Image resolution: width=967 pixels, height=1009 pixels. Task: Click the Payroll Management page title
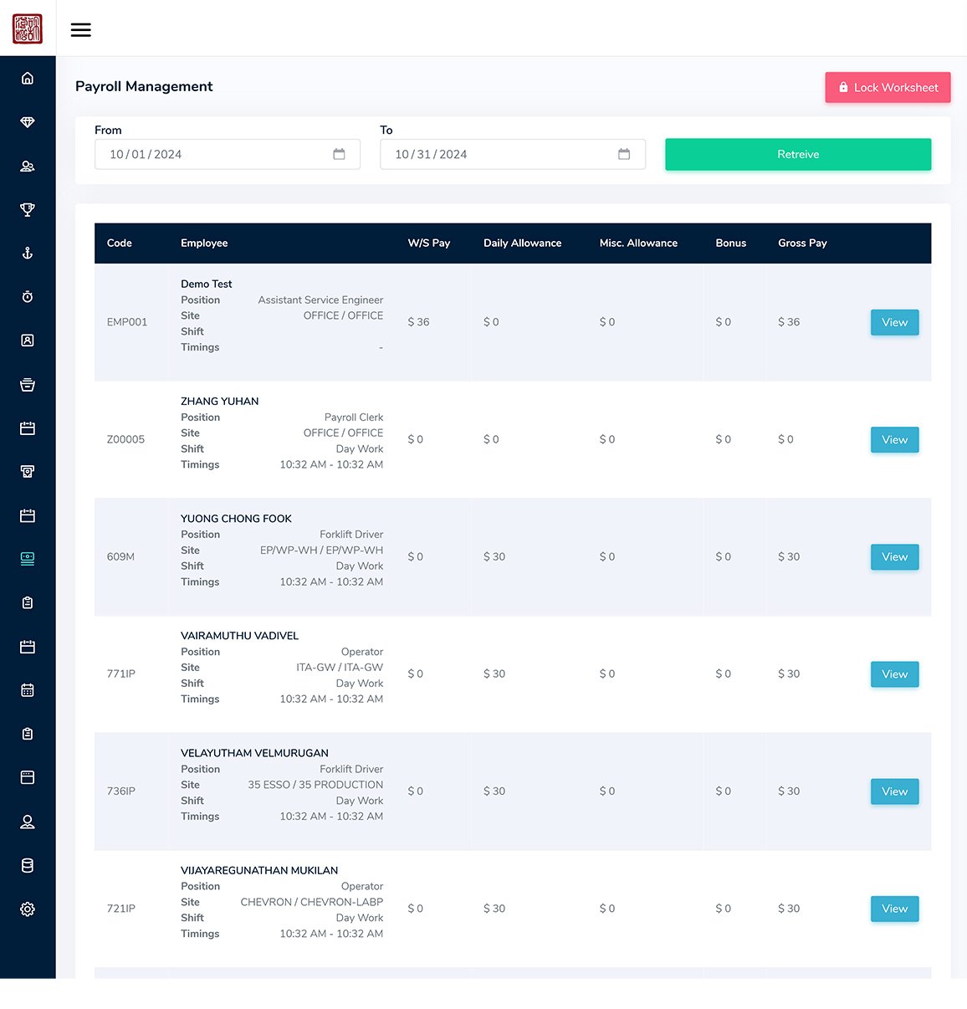click(x=144, y=86)
